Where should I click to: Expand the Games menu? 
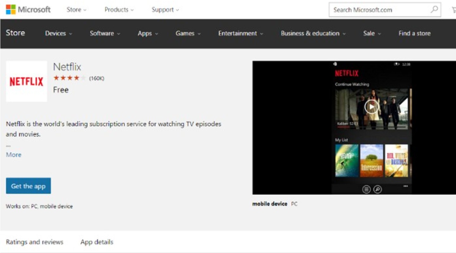[188, 33]
